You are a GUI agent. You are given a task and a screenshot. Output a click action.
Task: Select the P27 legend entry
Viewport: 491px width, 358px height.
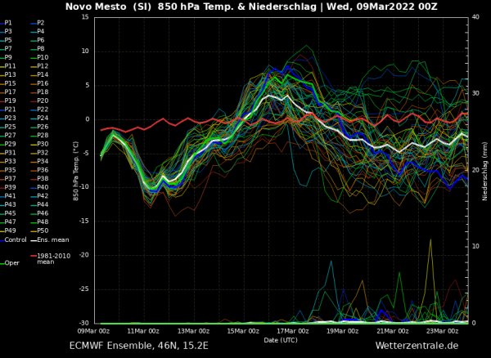[x=8, y=135]
